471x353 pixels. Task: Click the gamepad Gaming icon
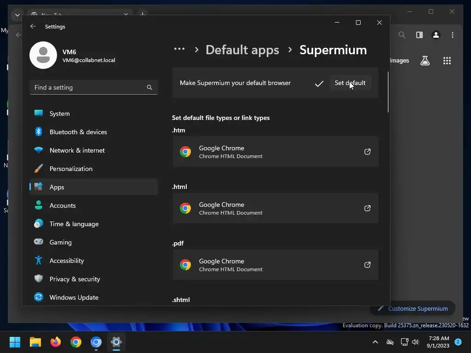[39, 242]
